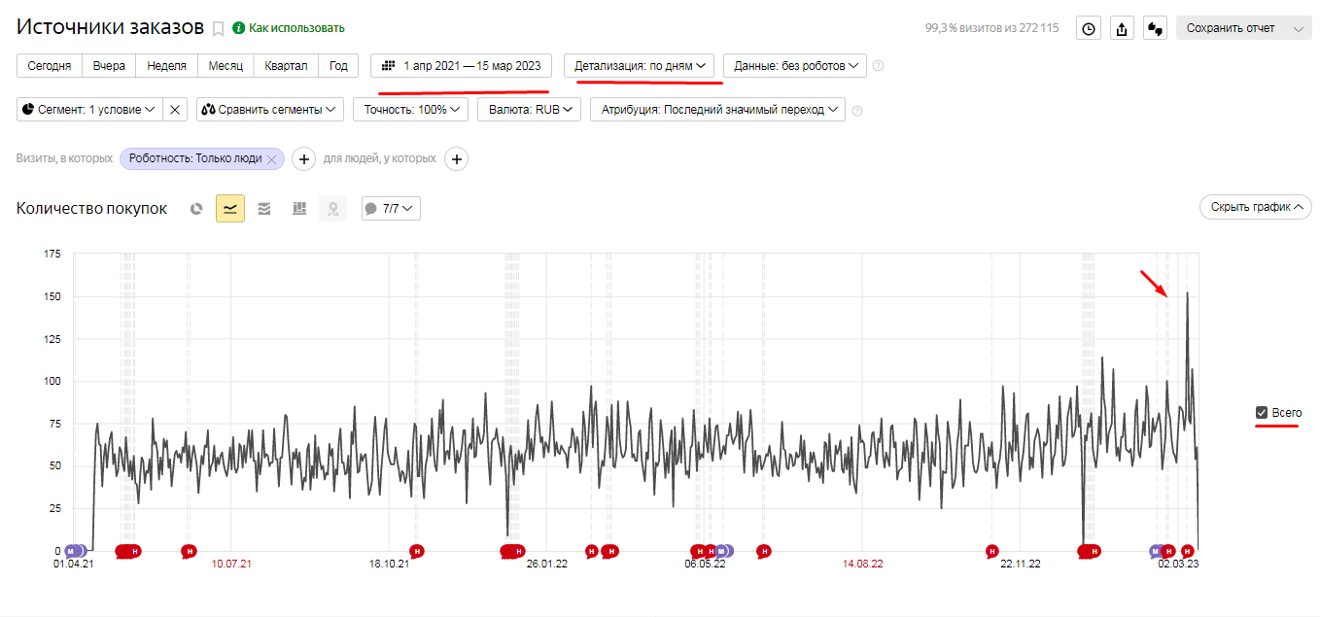Click the export upload icon
This screenshot has height=617, width=1320.
(1122, 28)
